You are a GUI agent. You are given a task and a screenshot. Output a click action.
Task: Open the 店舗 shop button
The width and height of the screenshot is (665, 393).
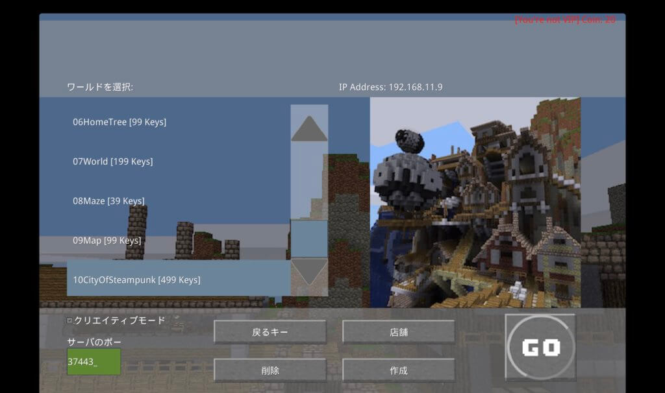(398, 332)
